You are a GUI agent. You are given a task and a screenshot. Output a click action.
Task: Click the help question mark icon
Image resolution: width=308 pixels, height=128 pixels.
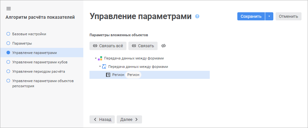point(197,16)
